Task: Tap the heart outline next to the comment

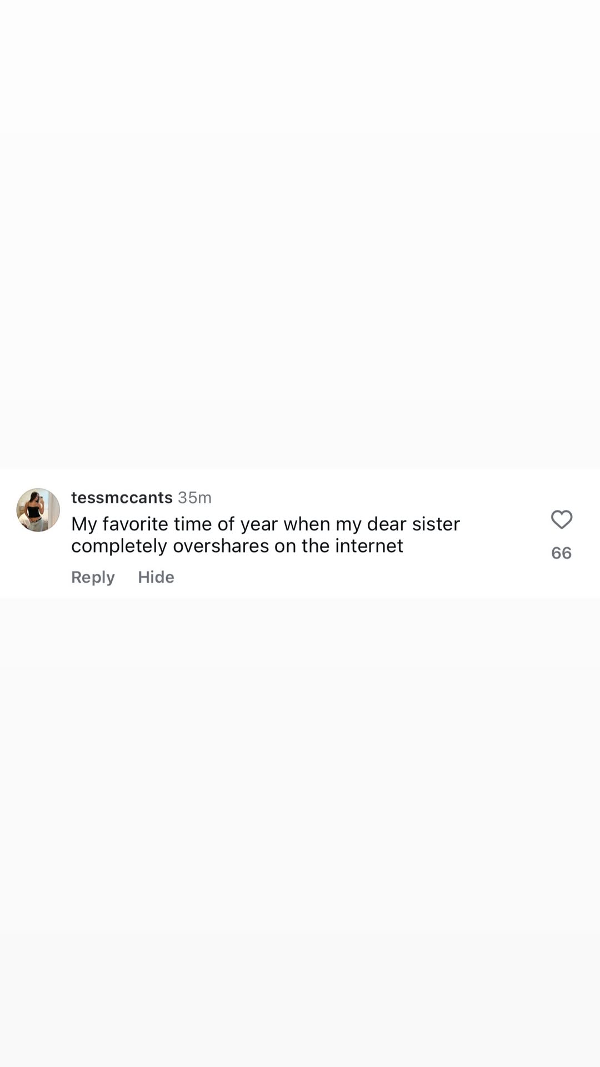Action: pos(561,519)
